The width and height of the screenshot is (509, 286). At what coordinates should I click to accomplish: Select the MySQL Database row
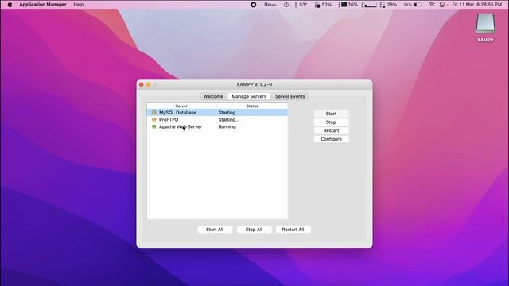(x=217, y=113)
